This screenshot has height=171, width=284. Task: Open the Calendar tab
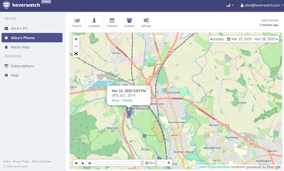click(112, 23)
